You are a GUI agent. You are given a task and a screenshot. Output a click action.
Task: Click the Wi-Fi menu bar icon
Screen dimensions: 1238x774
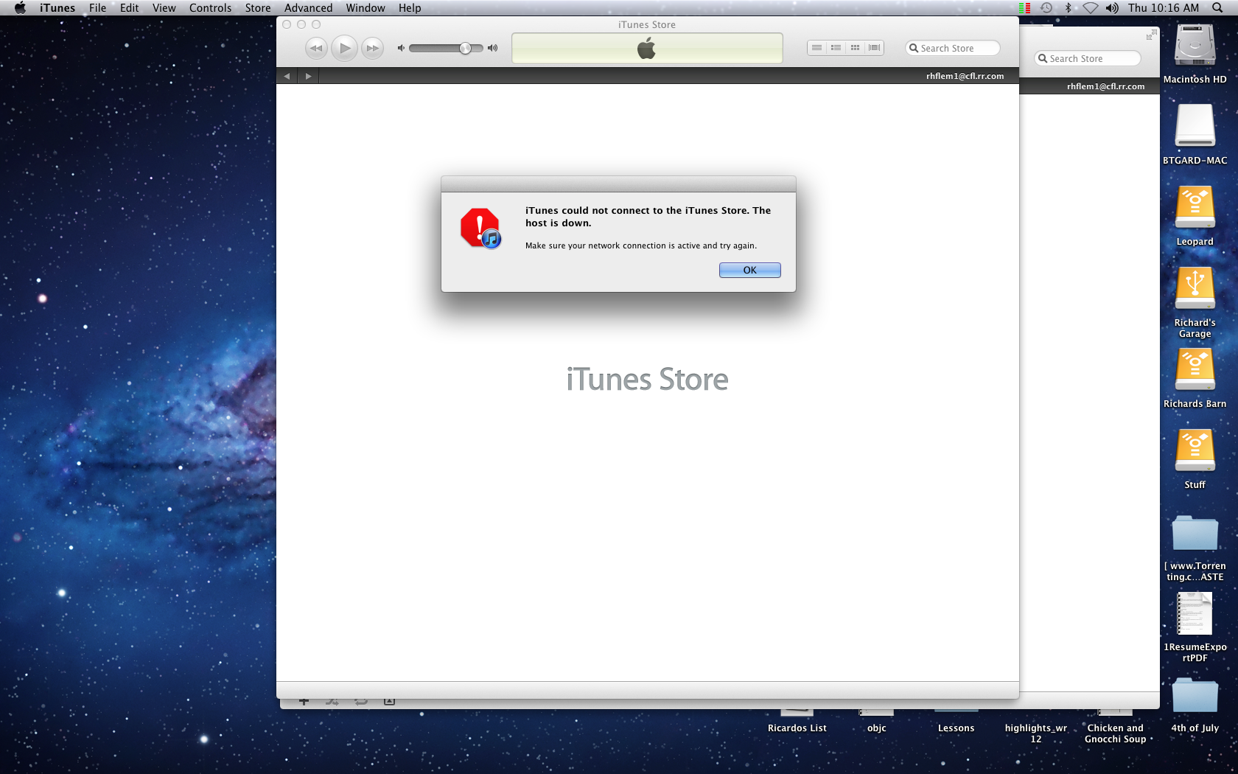[1091, 8]
